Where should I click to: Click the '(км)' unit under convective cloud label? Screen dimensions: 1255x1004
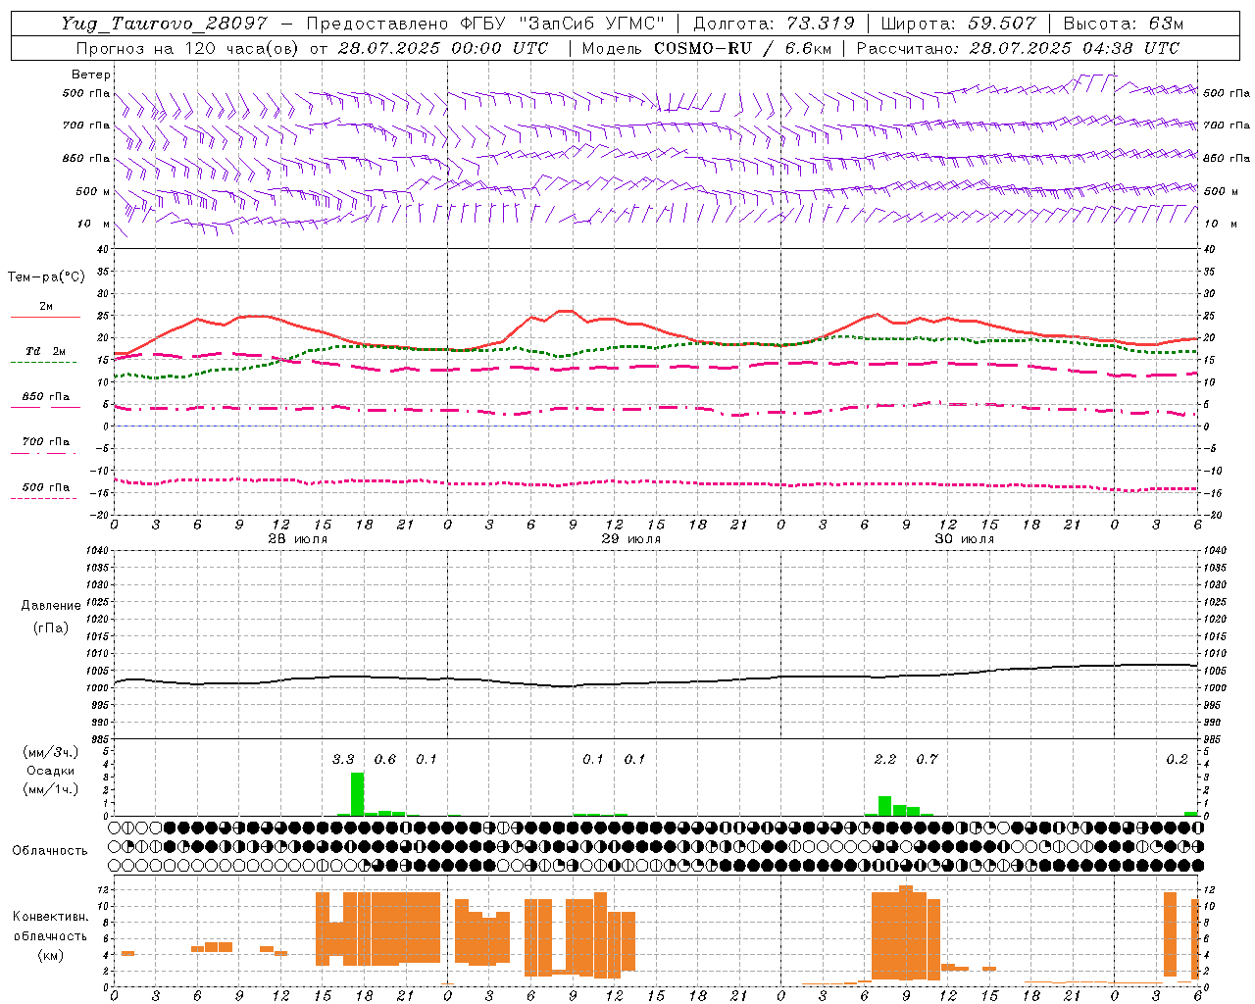[x=50, y=955]
